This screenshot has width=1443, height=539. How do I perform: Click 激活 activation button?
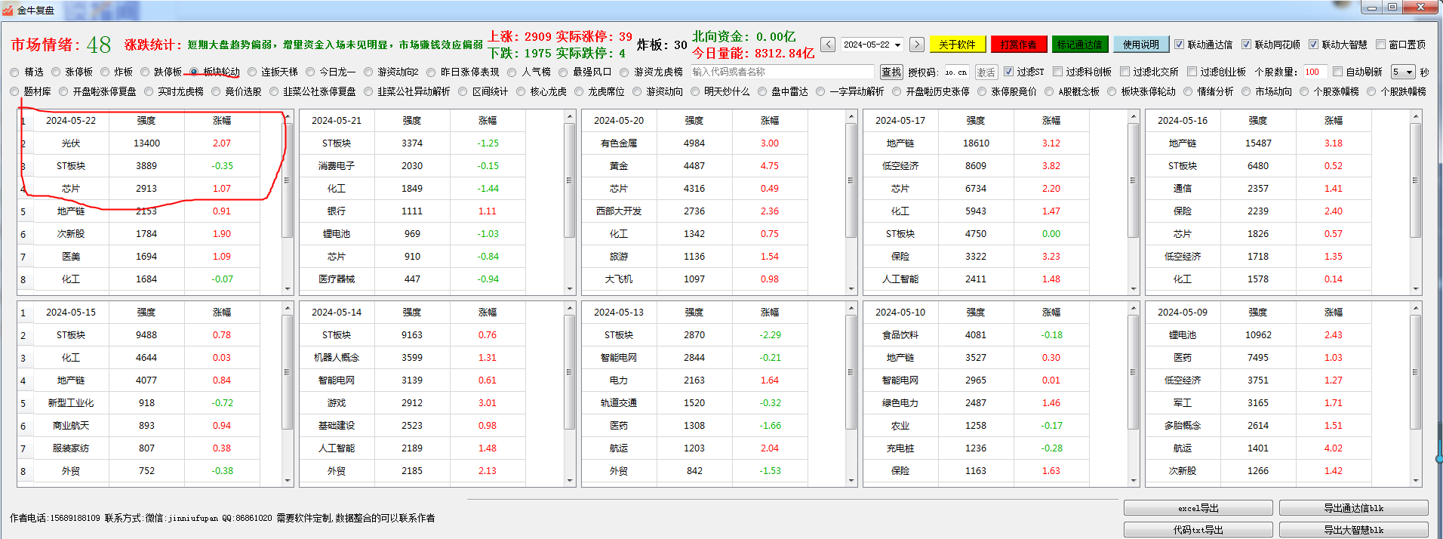coord(986,72)
